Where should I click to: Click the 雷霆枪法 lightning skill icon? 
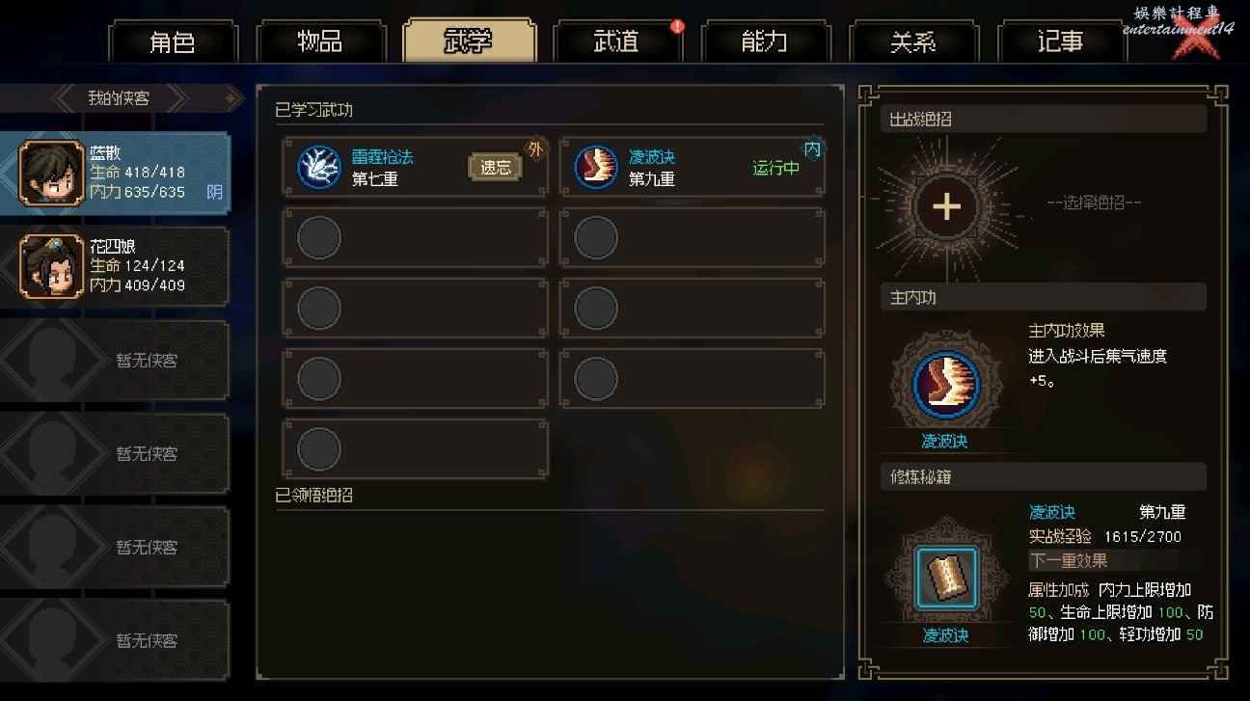pos(318,166)
